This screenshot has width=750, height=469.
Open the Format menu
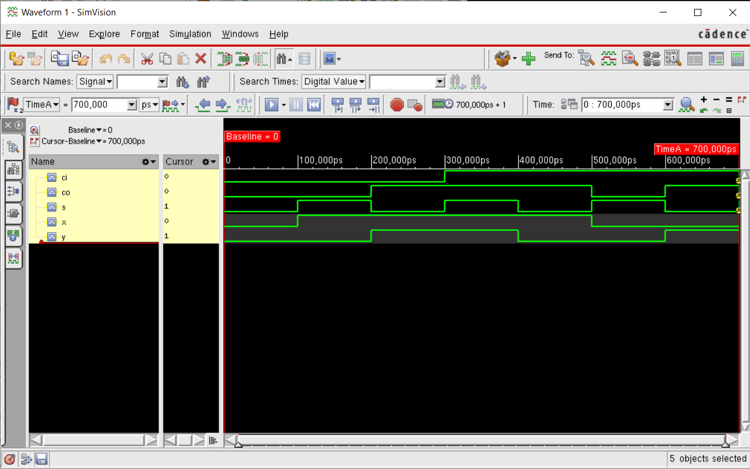[145, 34]
